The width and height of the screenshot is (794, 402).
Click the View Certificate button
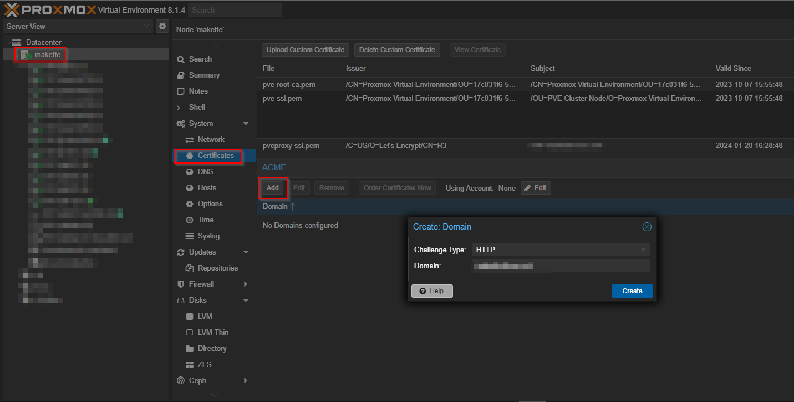[477, 50]
